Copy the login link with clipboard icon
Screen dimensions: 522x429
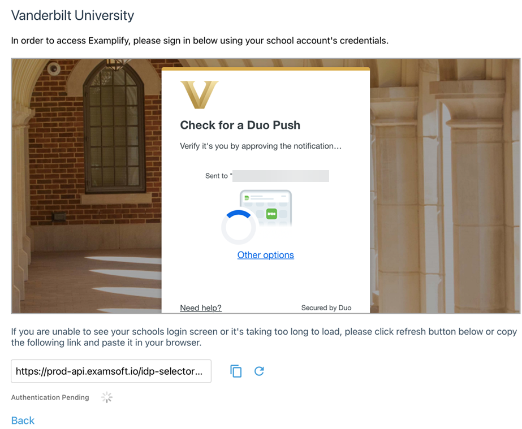click(x=236, y=371)
